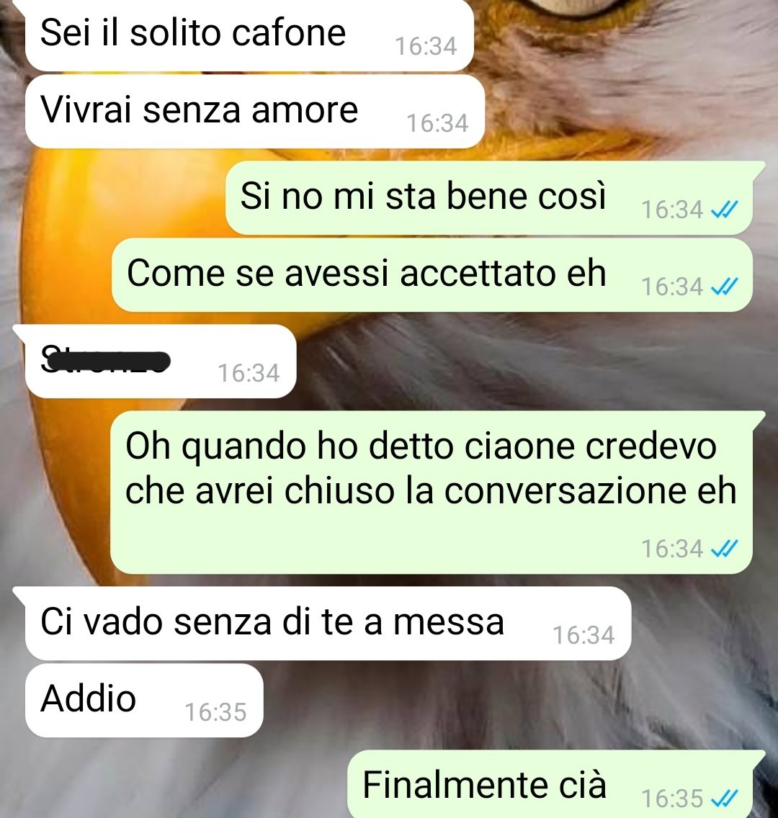Tap the censored message bubble

[x=161, y=361]
